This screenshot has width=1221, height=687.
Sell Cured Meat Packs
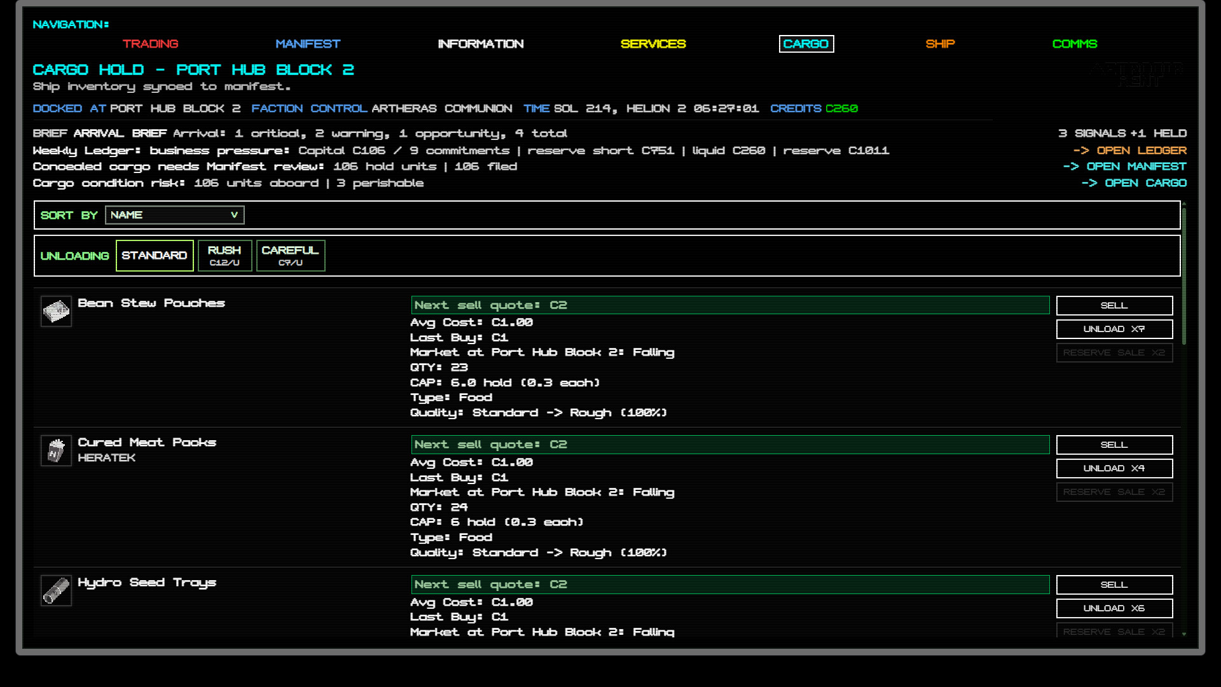pyautogui.click(x=1114, y=445)
